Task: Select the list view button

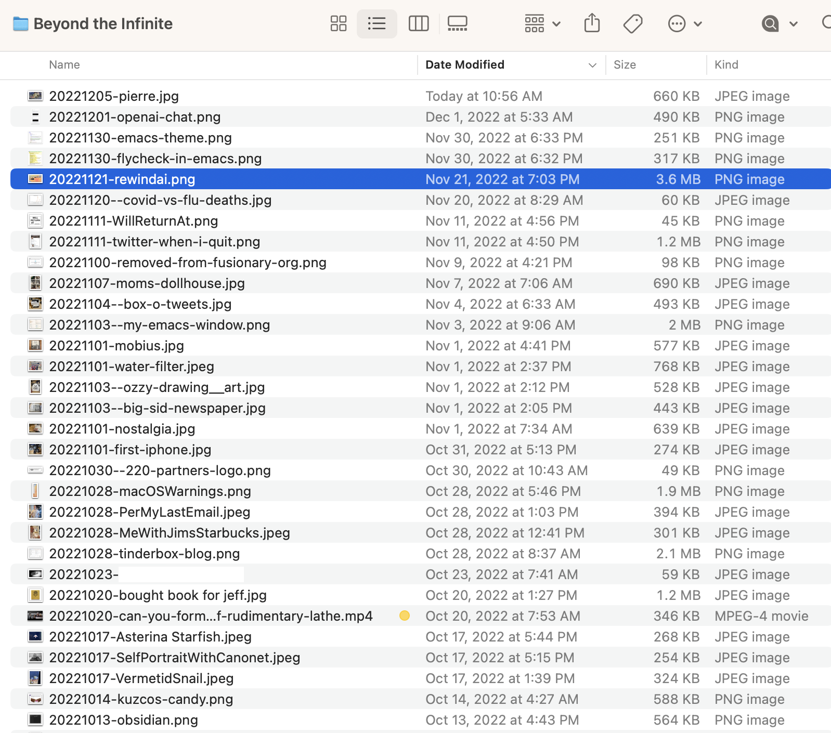Action: [376, 23]
